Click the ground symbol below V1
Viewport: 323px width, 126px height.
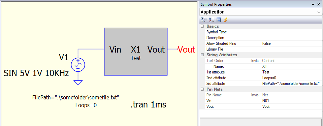tap(78, 82)
